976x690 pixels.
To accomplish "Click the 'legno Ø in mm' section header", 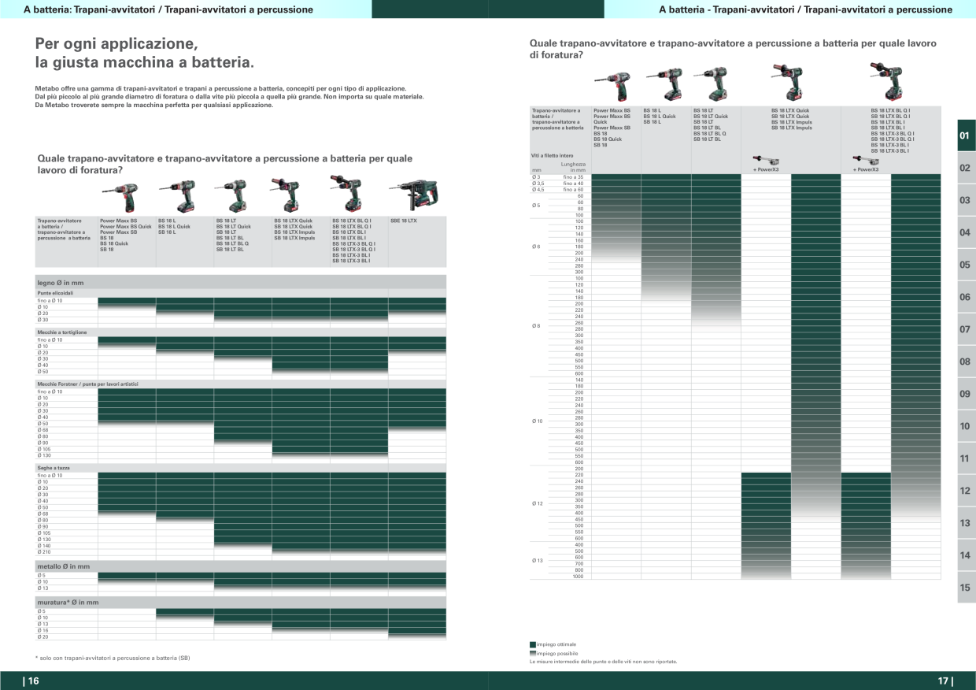I will [x=242, y=282].
